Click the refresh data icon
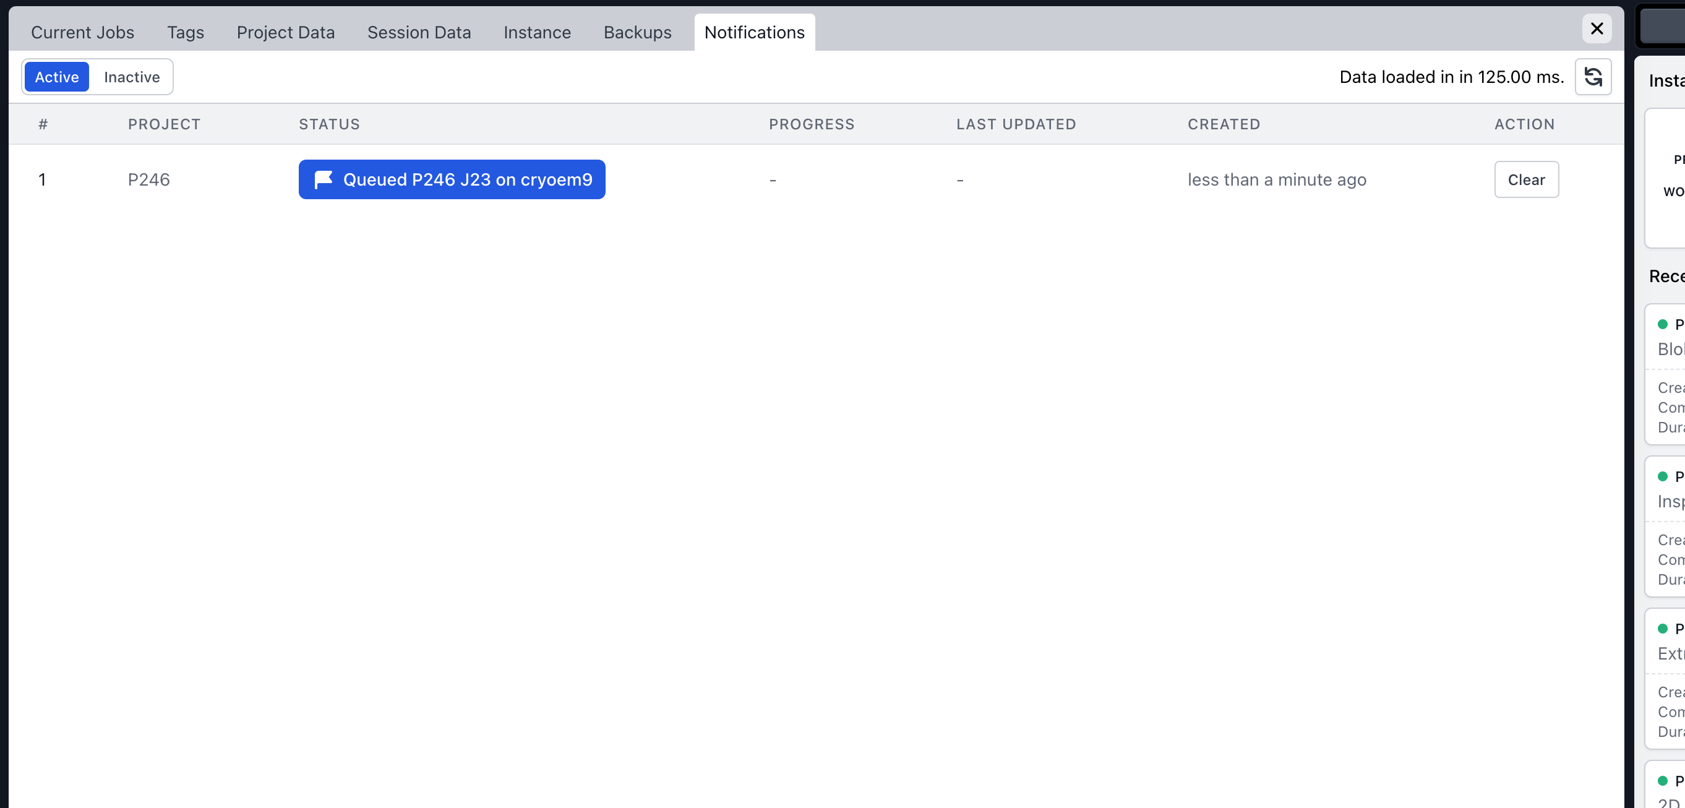 click(x=1592, y=77)
